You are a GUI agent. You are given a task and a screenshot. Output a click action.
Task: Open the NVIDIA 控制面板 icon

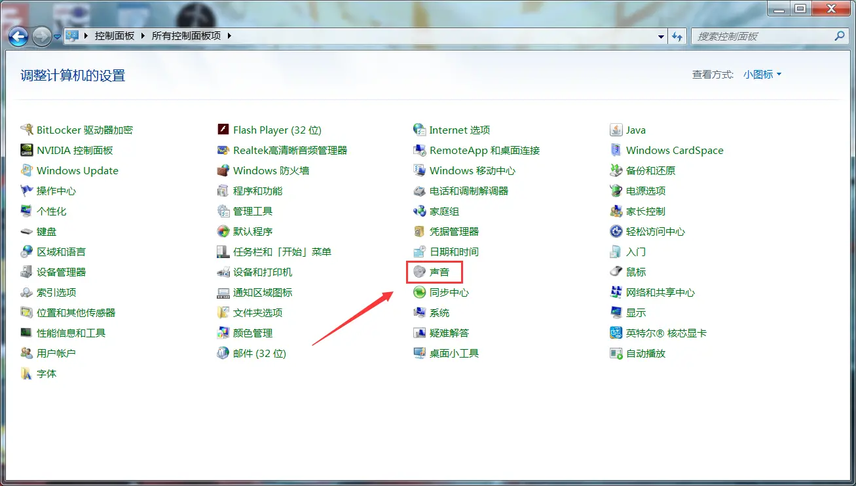point(26,150)
